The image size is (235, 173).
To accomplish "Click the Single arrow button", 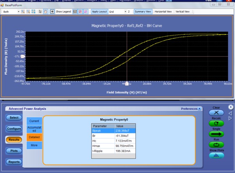I will (216, 134).
